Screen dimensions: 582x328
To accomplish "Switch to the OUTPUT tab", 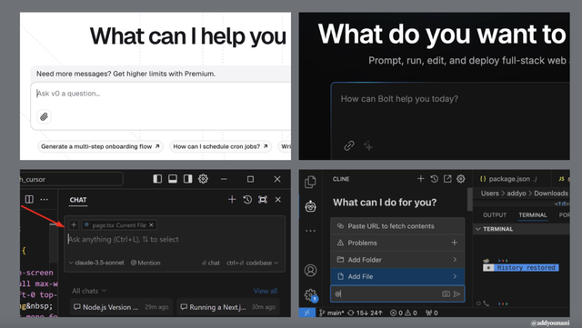I will 495,214.
